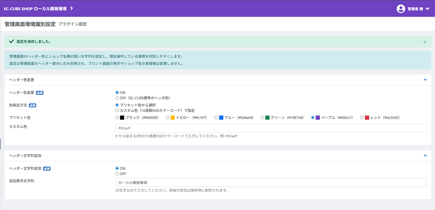The image size is (435, 210).
Task: Click the 管理者 様 user name
Action: [415, 9]
